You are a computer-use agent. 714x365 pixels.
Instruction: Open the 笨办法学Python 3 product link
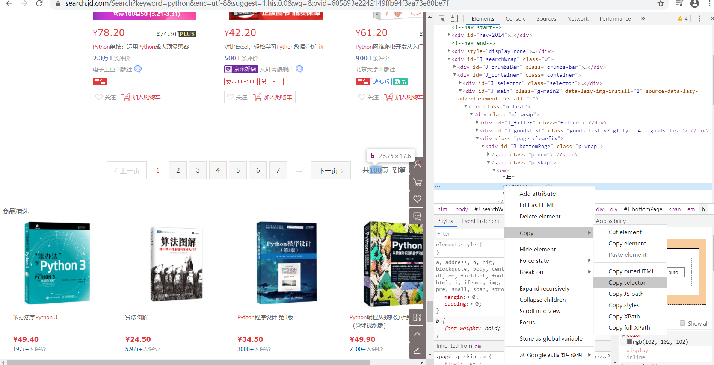click(x=35, y=317)
